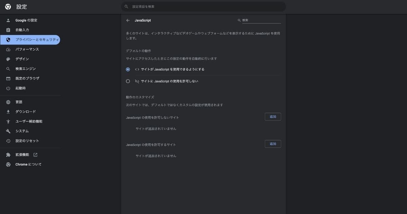Open 設定のリセット section
The image size is (407, 214).
point(30,141)
